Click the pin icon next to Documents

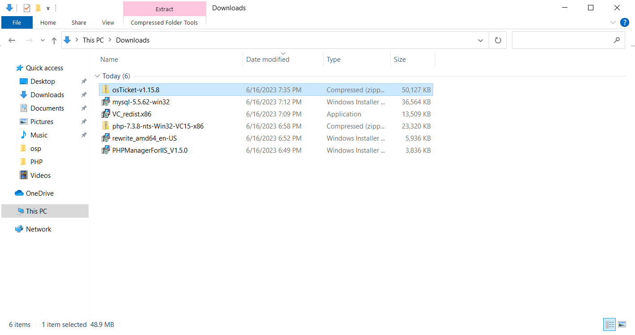(x=84, y=108)
